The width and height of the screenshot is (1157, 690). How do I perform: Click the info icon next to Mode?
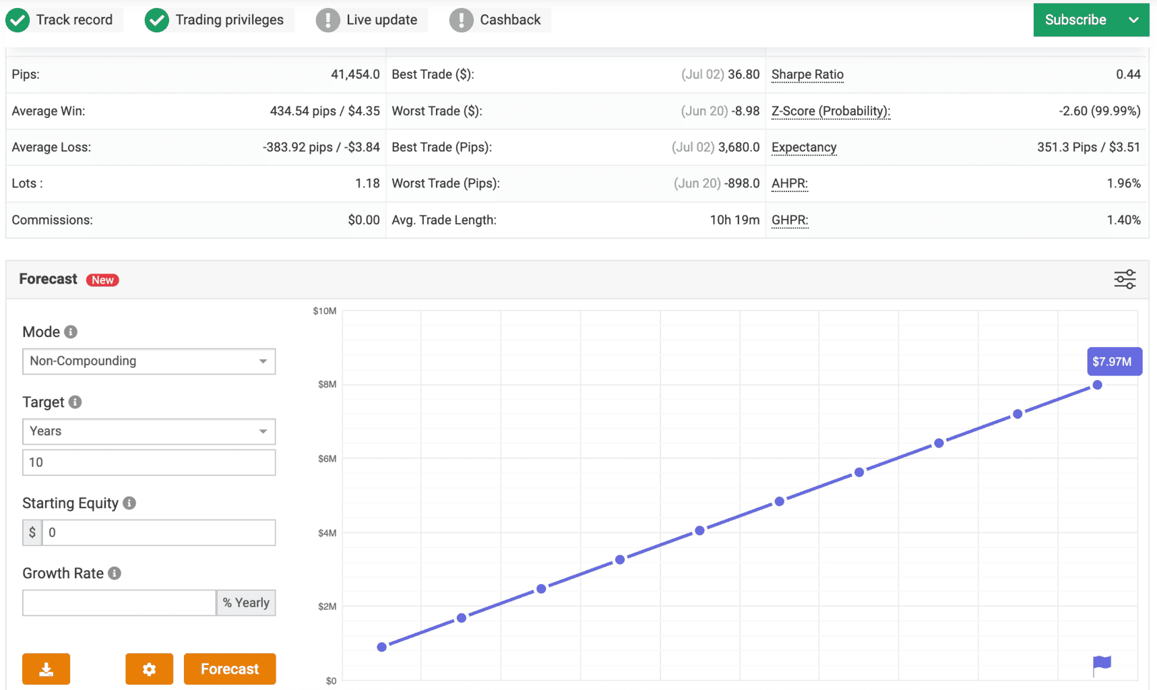tap(71, 332)
